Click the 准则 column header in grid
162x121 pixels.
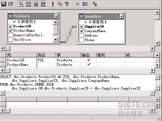point(111,55)
